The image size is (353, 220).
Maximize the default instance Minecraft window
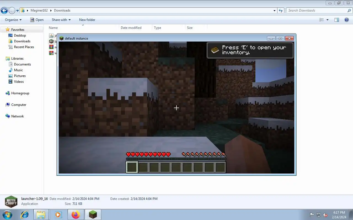(x=280, y=38)
